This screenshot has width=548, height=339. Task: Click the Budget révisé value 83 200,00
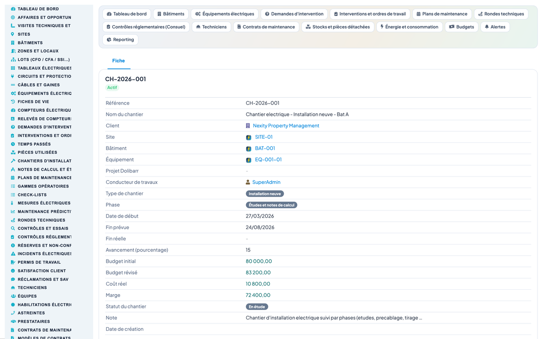tap(258, 272)
